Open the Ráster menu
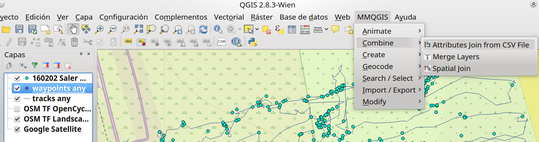 (x=262, y=17)
